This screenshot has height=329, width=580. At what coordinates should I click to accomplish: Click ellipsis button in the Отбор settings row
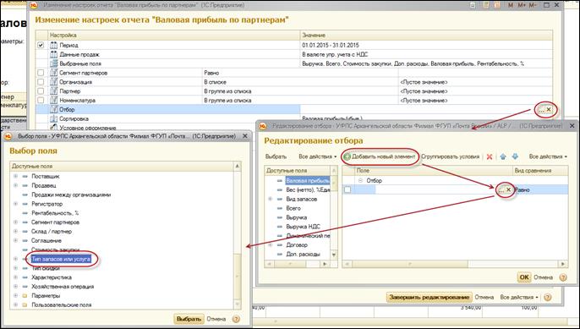(x=541, y=110)
